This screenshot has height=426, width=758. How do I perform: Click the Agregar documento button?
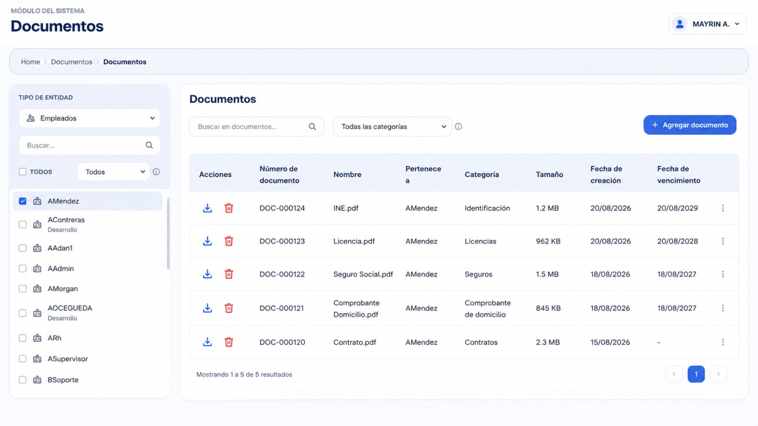pos(690,125)
